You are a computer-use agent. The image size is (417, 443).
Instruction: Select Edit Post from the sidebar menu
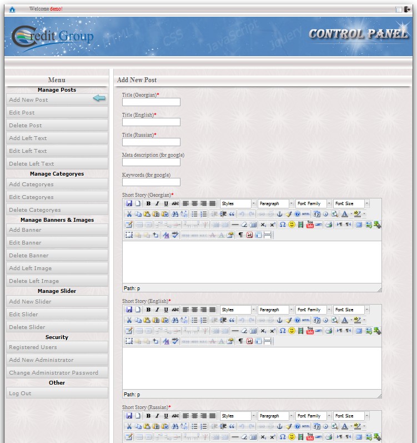pyautogui.click(x=57, y=113)
